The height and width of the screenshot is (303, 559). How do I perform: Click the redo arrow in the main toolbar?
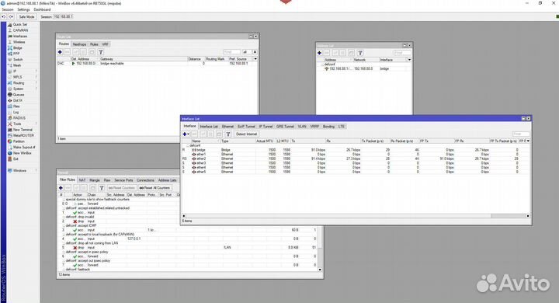tap(11, 17)
